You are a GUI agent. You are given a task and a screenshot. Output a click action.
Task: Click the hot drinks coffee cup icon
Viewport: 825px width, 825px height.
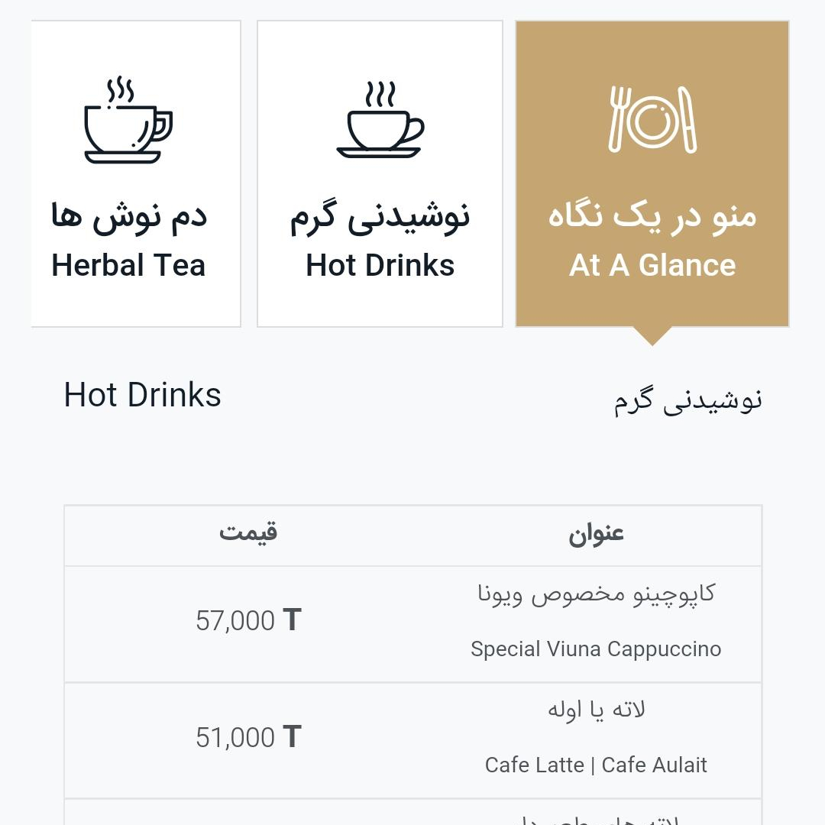pos(380,119)
